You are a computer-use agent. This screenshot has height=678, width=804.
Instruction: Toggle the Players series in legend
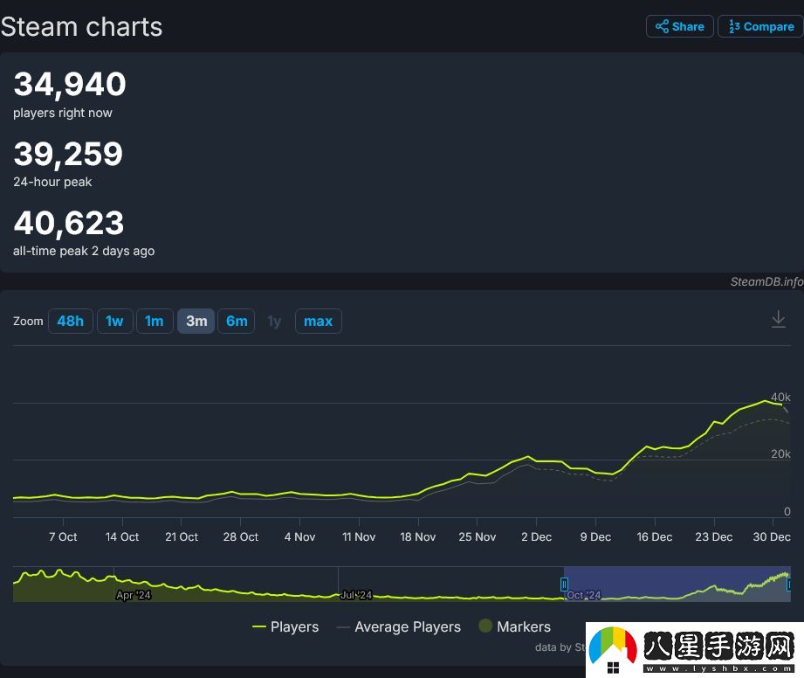click(x=285, y=626)
